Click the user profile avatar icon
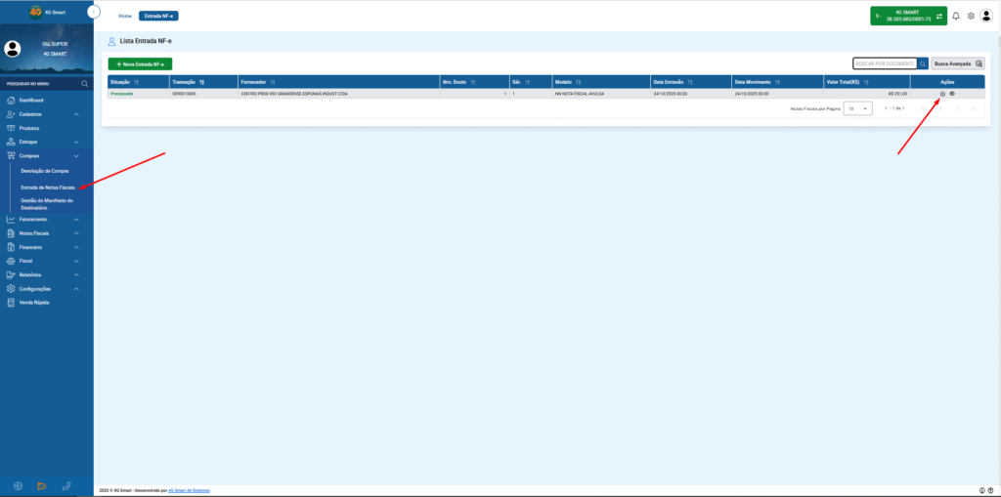 pyautogui.click(x=986, y=16)
